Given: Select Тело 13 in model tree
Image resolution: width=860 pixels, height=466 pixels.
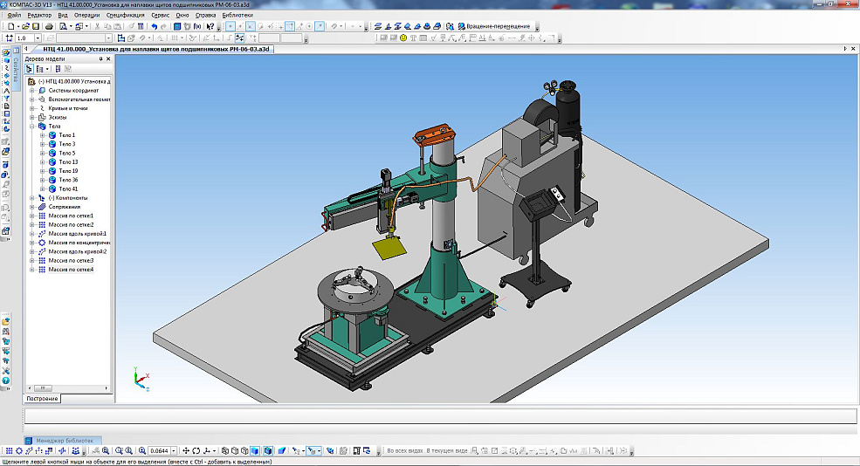Looking at the screenshot, I should coord(67,162).
